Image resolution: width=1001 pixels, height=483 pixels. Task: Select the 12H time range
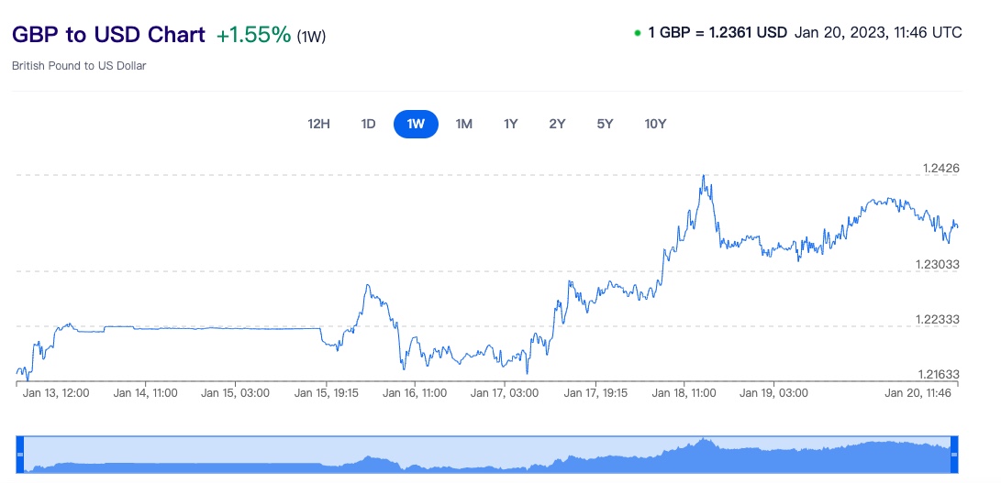(318, 124)
